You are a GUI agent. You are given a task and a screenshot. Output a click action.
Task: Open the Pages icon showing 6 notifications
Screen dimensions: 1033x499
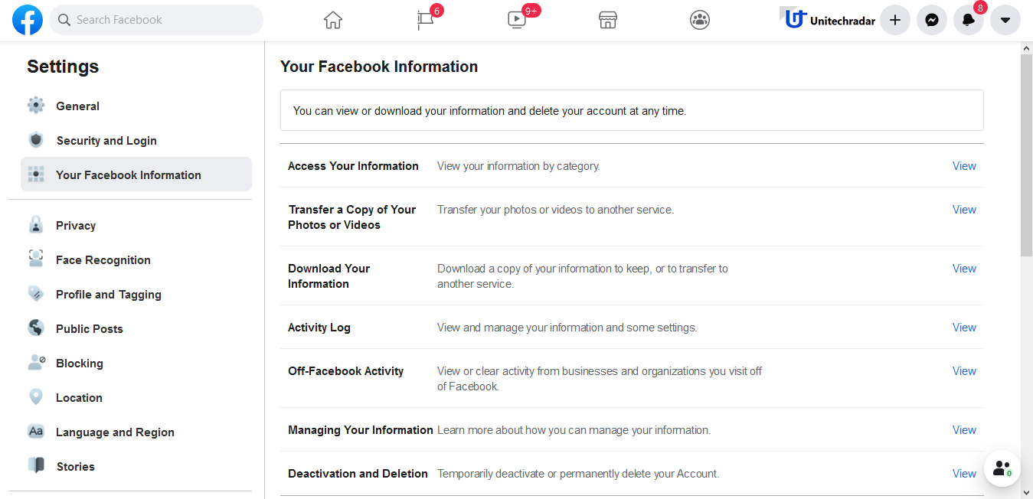424,20
